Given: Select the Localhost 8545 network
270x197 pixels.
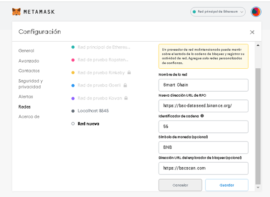Looking at the screenshot, I should (x=93, y=111).
